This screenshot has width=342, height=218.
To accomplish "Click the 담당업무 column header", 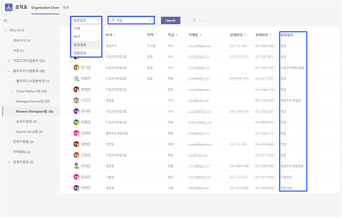I will 287,35.
